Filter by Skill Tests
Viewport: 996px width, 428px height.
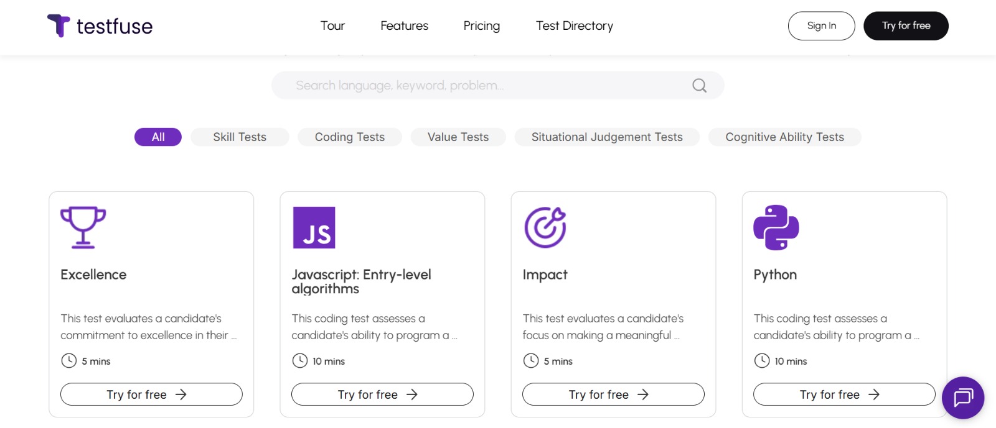tap(240, 137)
